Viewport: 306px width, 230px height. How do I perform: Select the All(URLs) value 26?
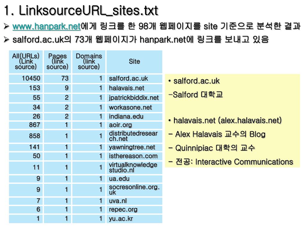(x=36, y=116)
